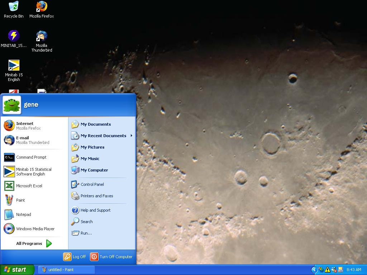Start Paint from the Start menu list
The width and height of the screenshot is (367, 275).
pos(20,200)
